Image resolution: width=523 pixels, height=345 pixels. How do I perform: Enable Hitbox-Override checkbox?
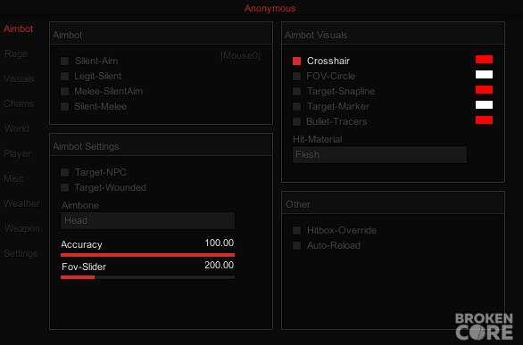(x=296, y=230)
